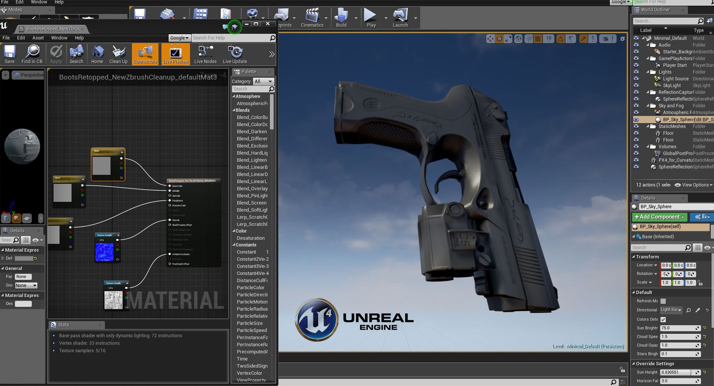This screenshot has height=386, width=714.
Task: Open rotation snap 5° dropdown
Action: [x=571, y=39]
